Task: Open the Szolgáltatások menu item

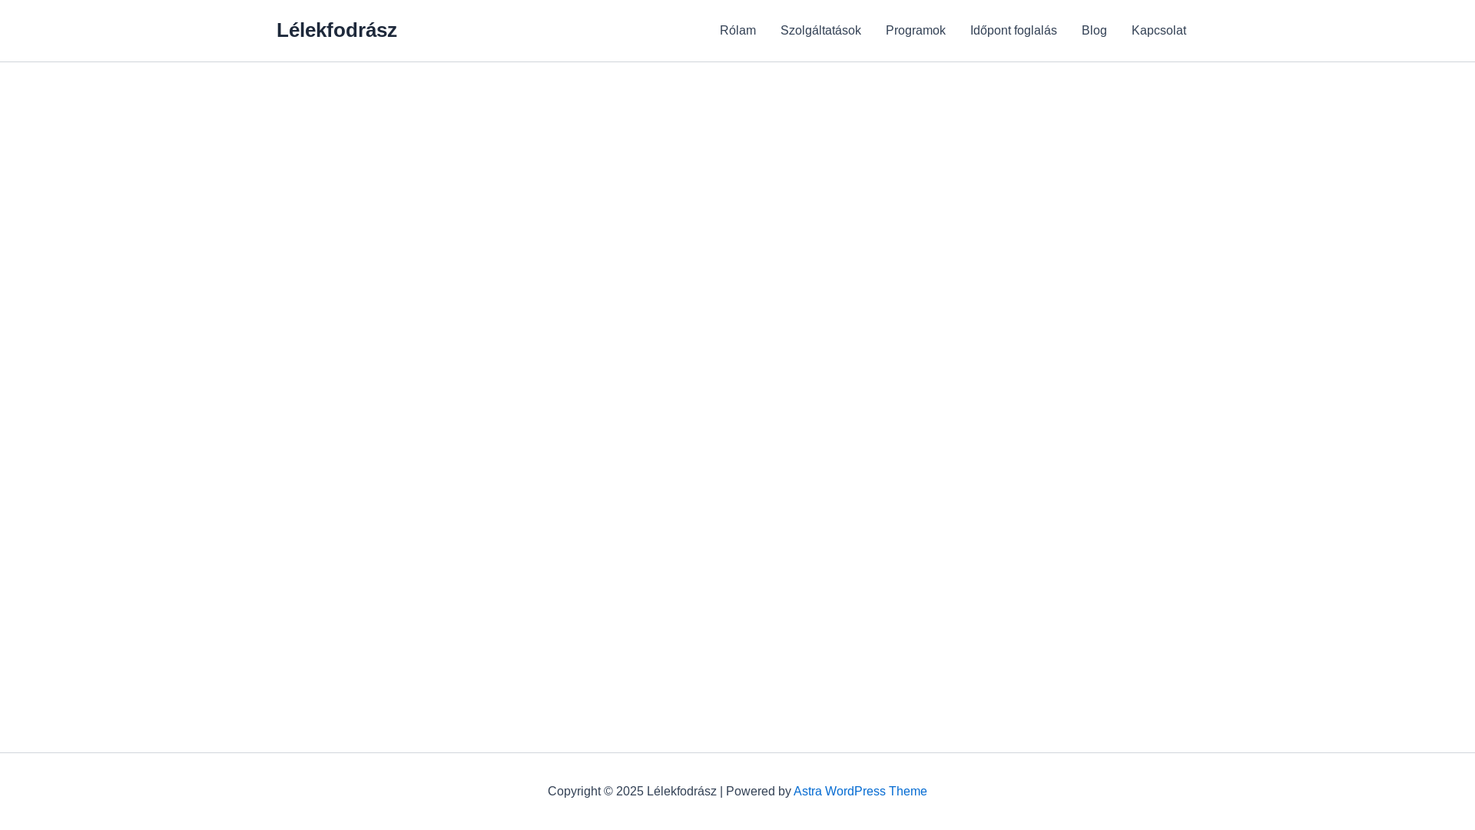Action: click(820, 31)
